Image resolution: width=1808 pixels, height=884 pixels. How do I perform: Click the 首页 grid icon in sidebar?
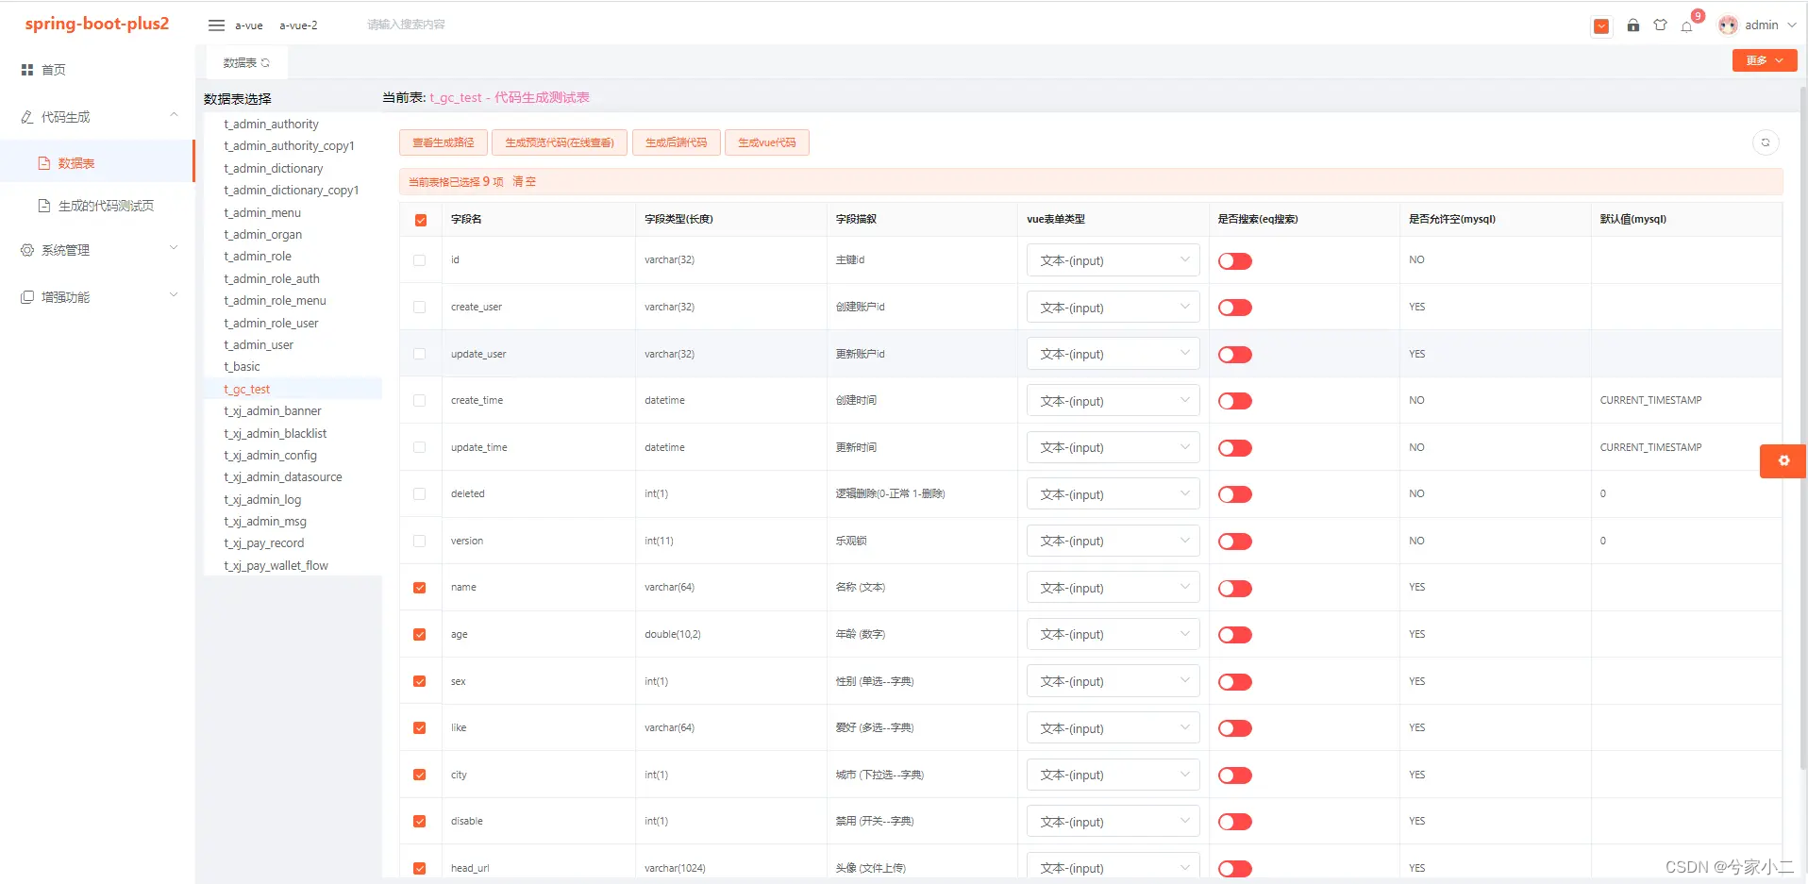click(27, 70)
